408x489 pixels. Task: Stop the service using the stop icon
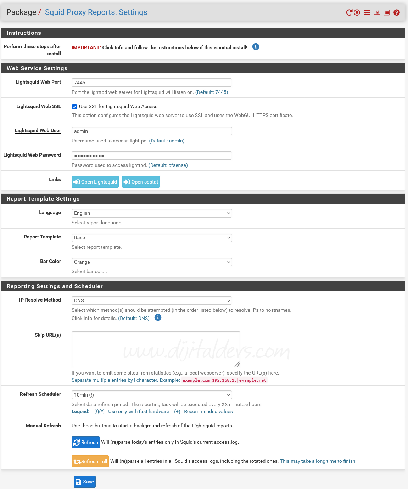[x=357, y=12]
